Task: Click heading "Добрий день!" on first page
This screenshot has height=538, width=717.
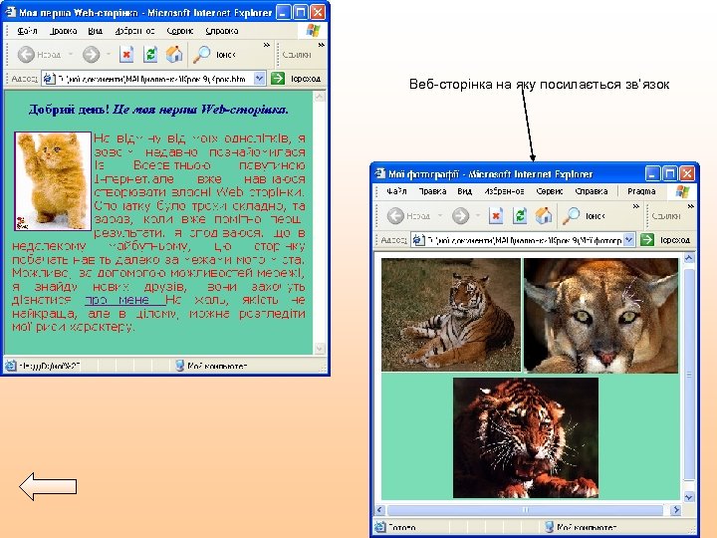Action: [x=69, y=110]
